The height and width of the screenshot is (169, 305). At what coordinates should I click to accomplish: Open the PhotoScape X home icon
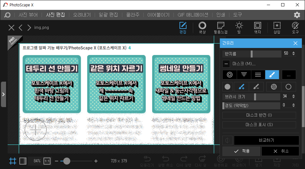tap(7, 15)
